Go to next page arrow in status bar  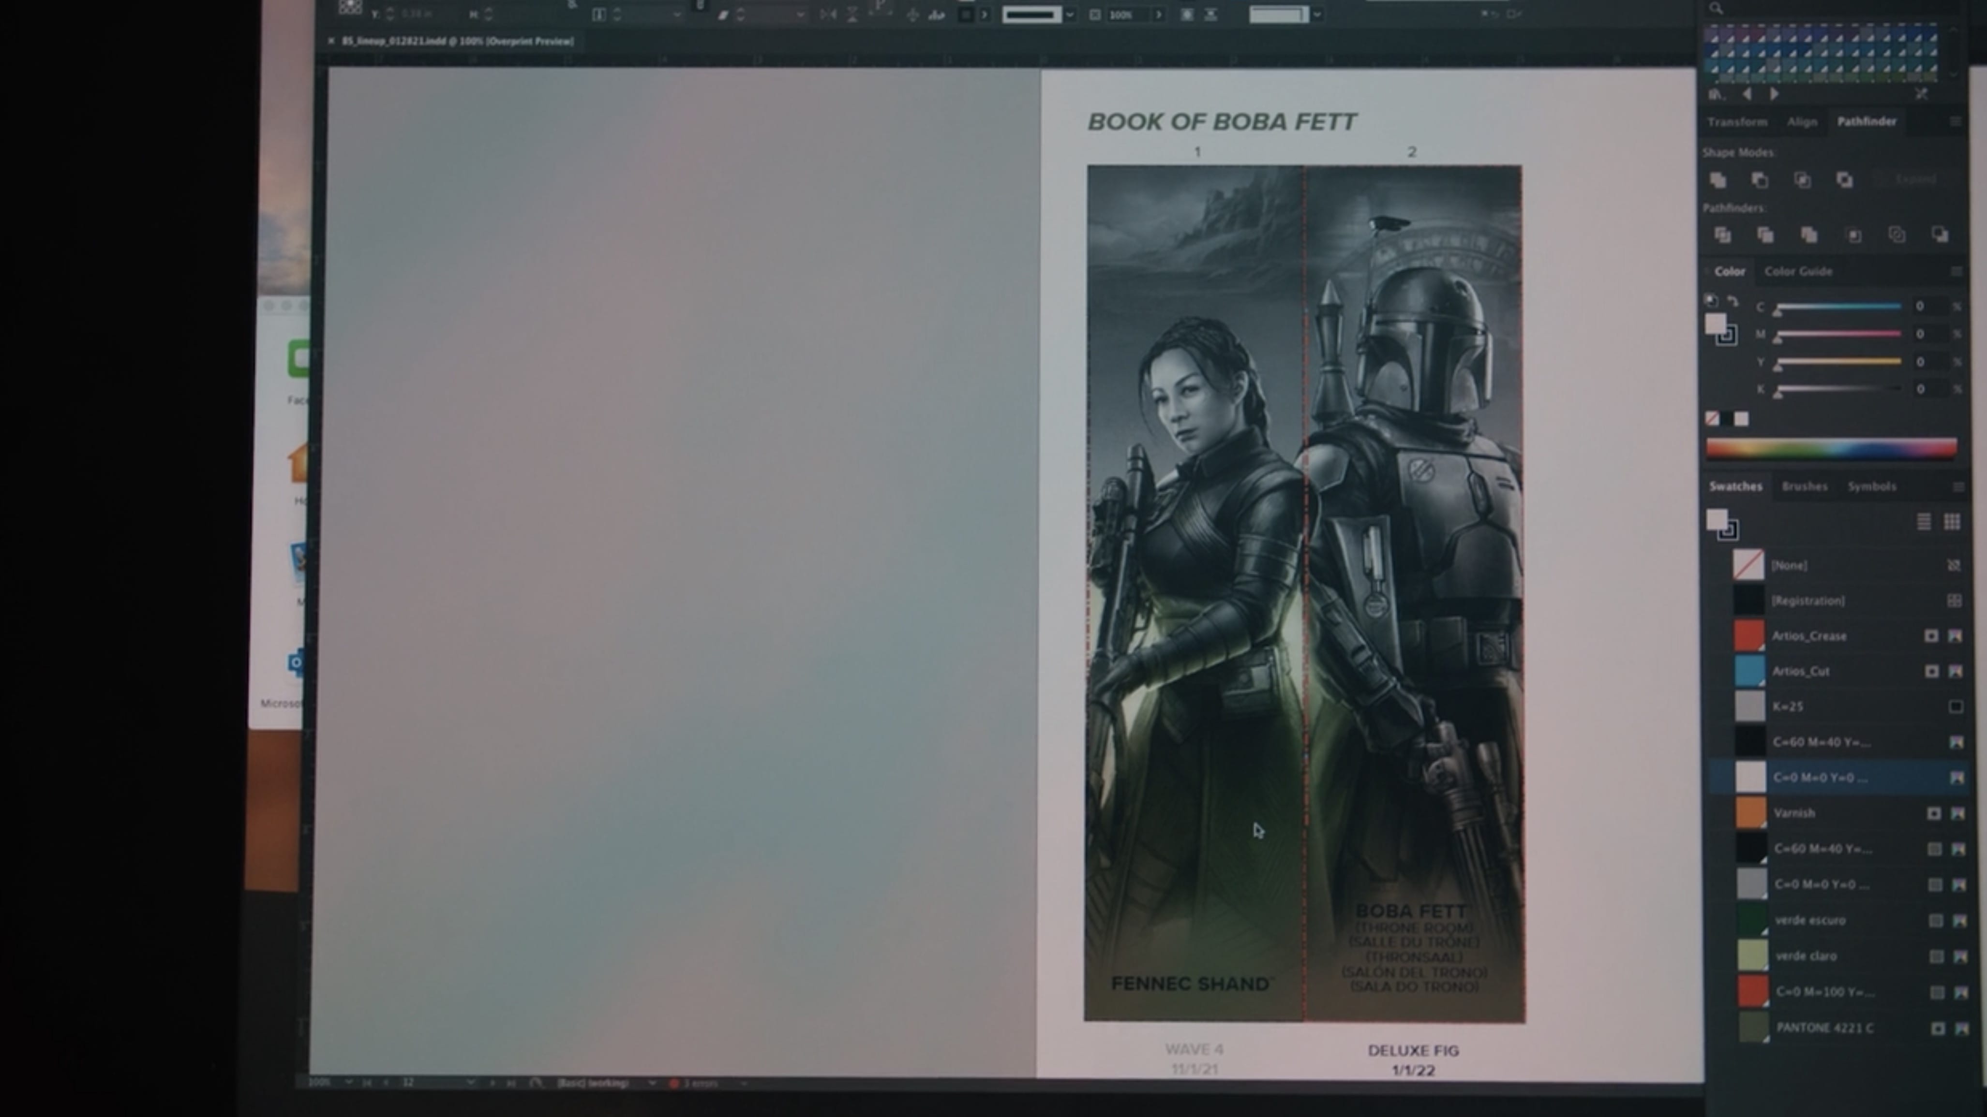point(493,1082)
